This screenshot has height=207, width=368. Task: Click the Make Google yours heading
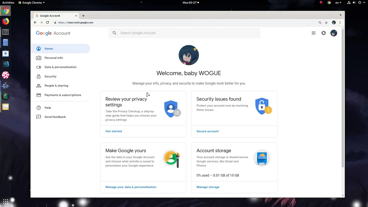click(126, 151)
